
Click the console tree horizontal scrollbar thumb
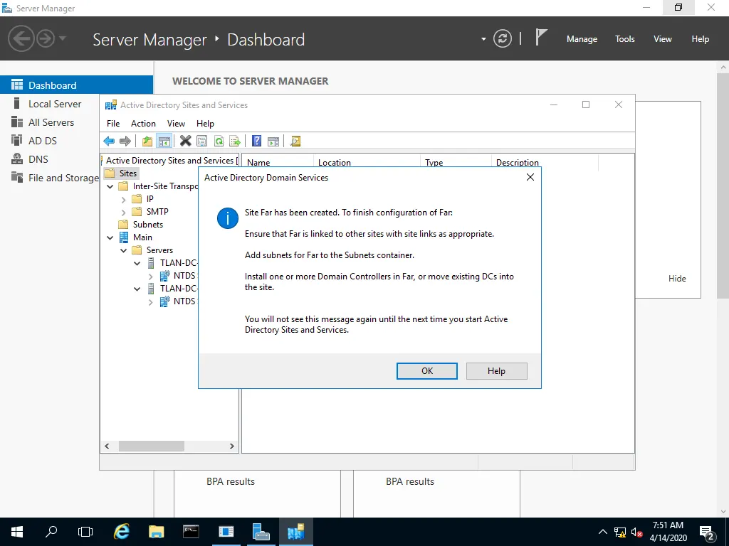click(x=152, y=446)
